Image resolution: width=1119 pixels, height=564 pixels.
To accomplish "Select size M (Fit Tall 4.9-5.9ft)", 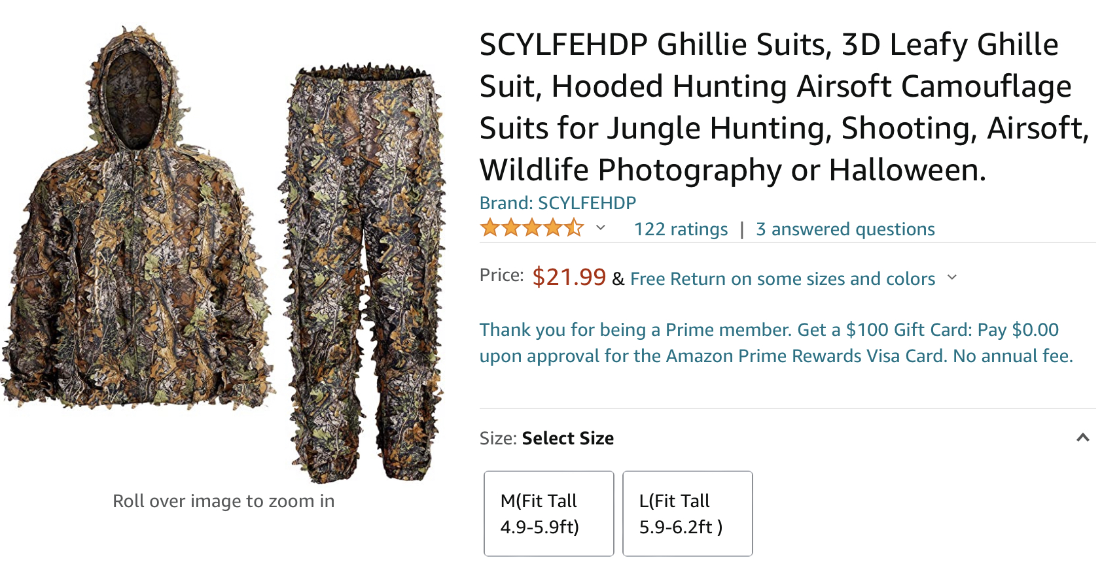I will click(548, 514).
